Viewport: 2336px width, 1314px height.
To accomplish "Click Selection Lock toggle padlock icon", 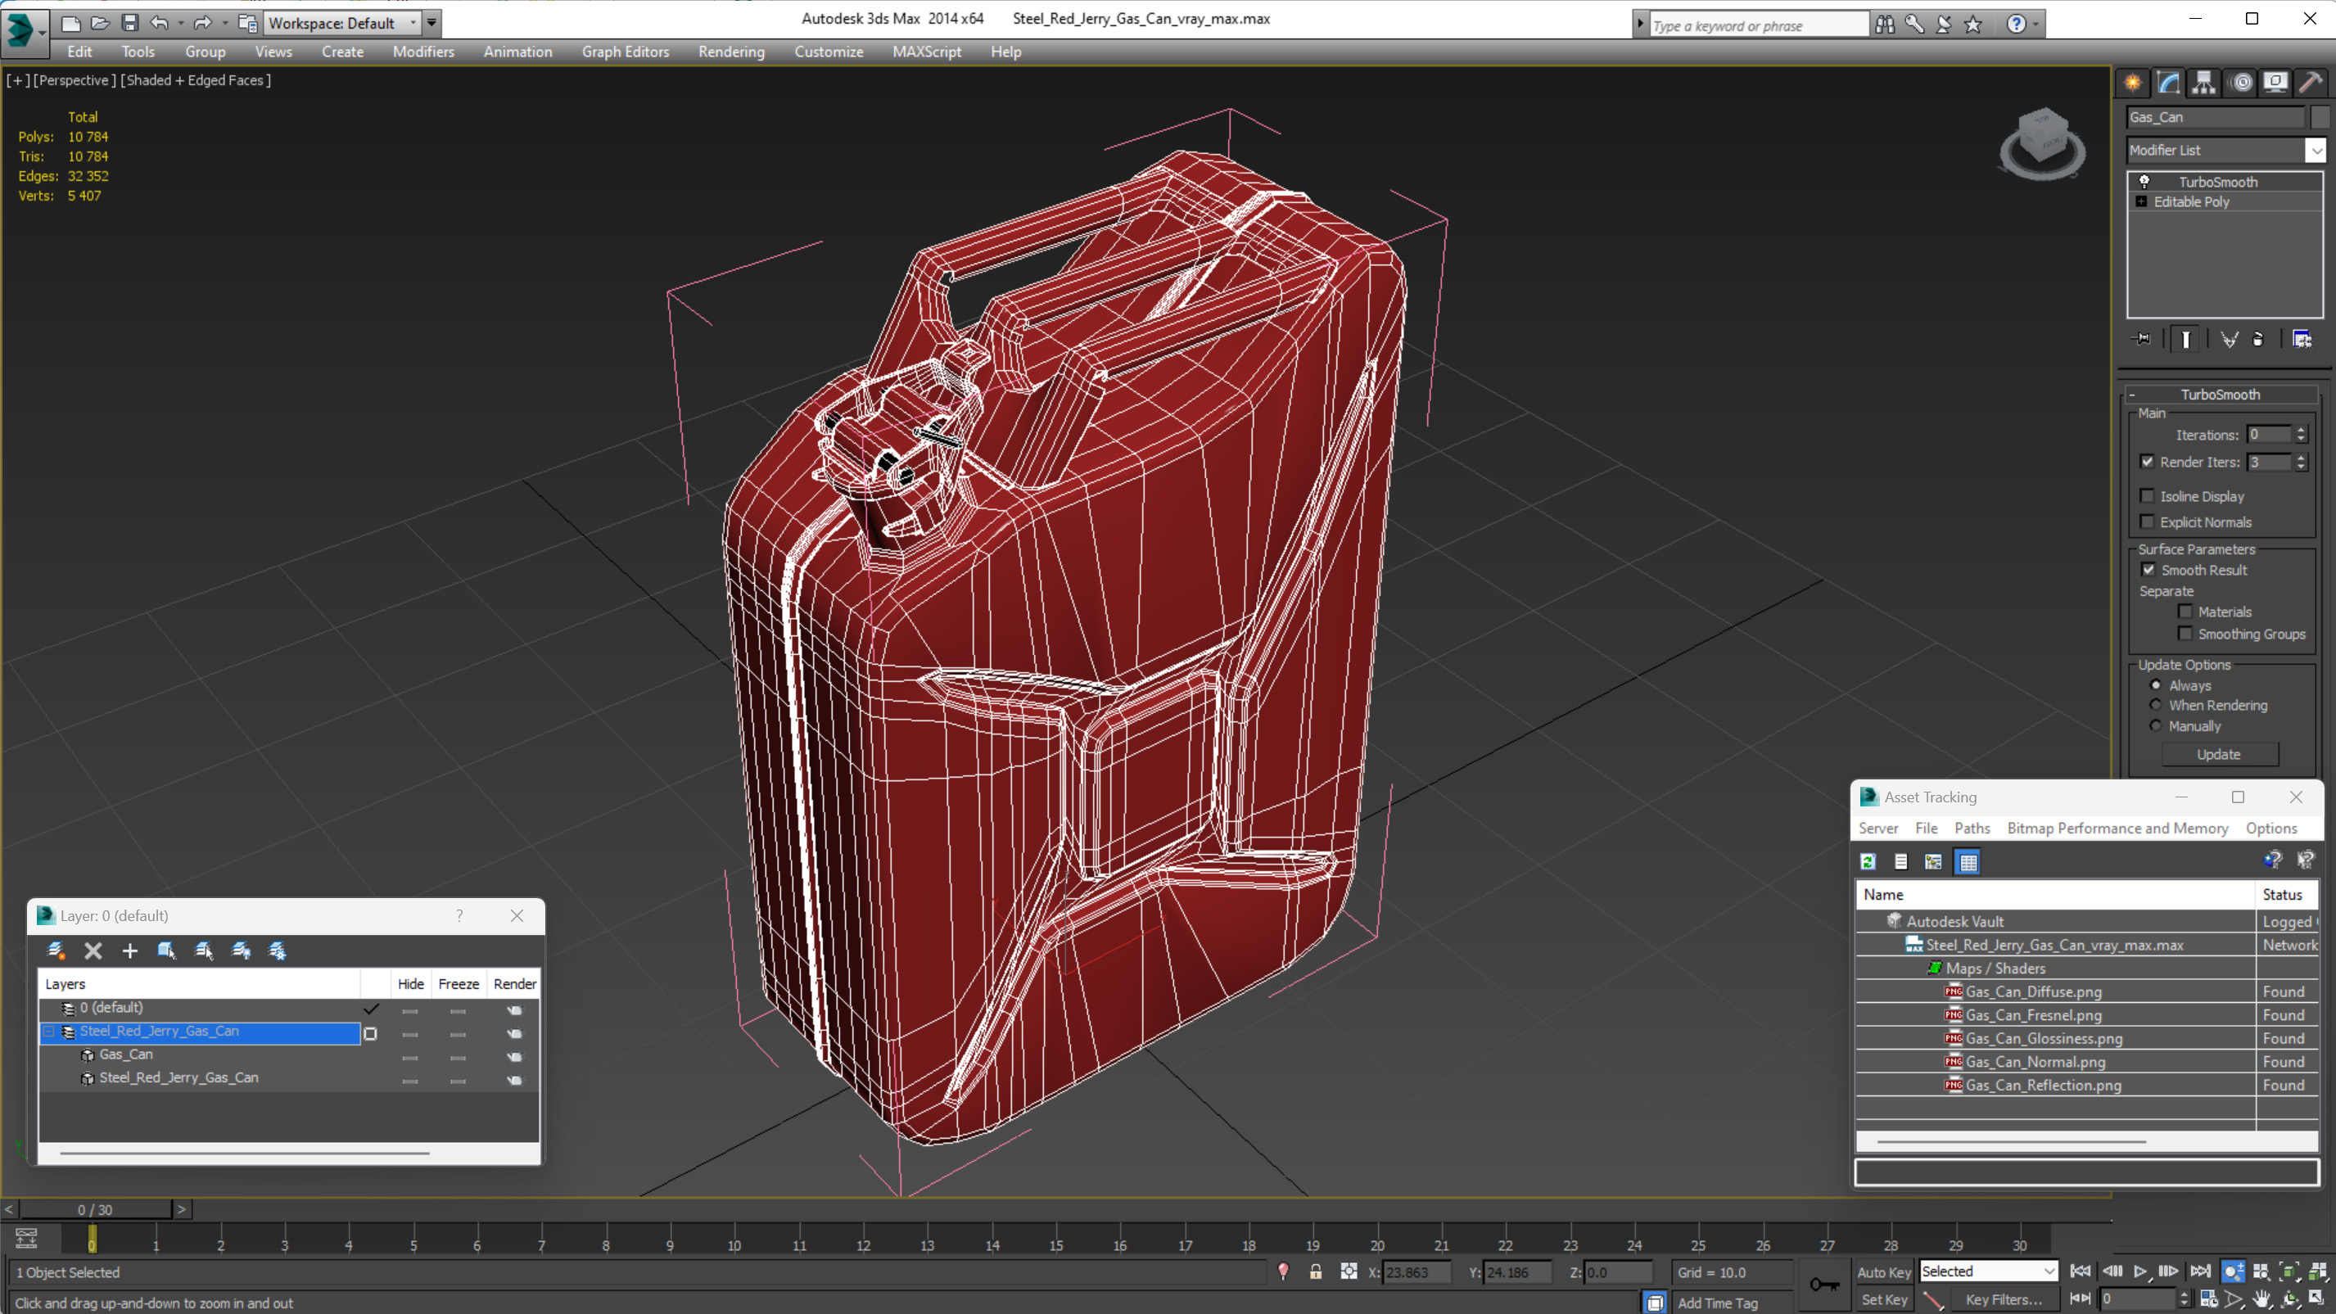I will 1315,1271.
